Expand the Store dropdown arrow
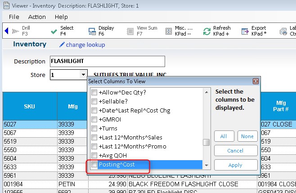Screen dimensions: 296x193 click(x=83, y=75)
